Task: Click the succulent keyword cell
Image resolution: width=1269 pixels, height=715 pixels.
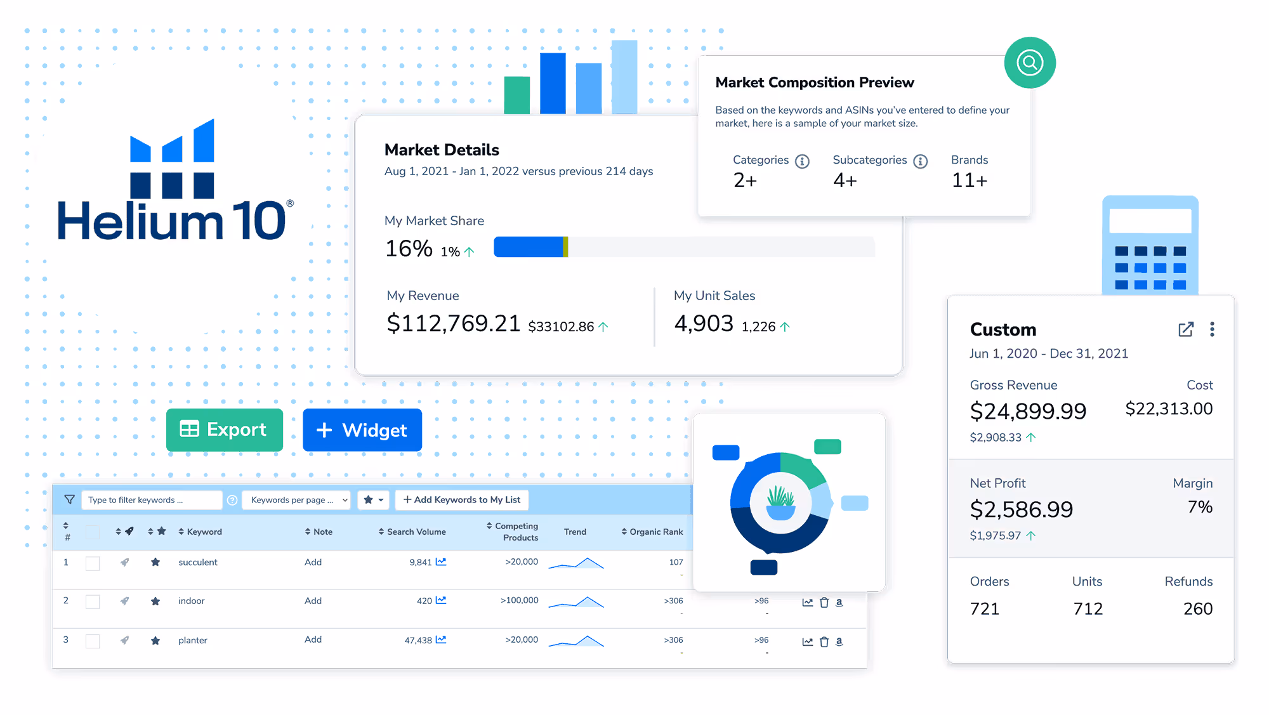Action: point(198,562)
